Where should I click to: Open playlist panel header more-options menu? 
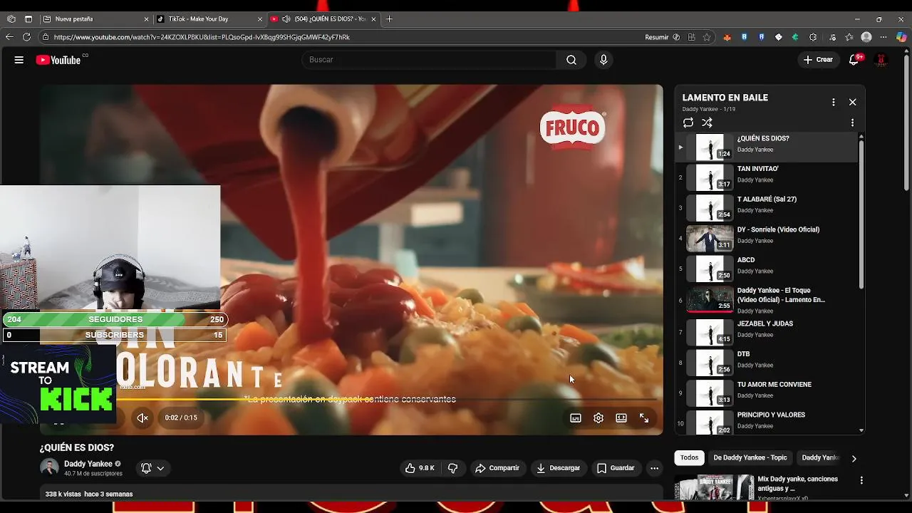[x=833, y=102]
